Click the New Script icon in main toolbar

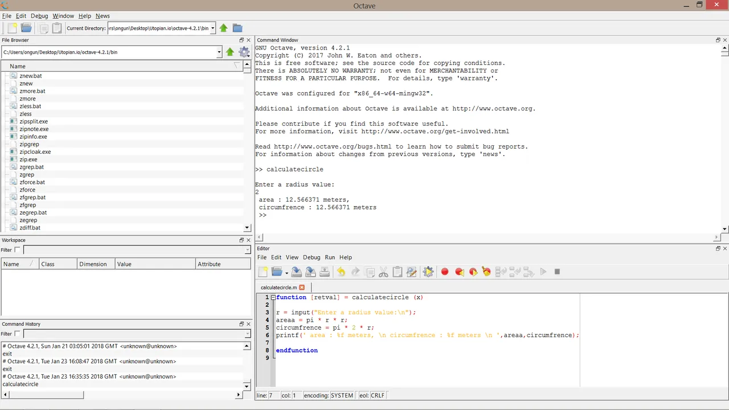pos(11,28)
